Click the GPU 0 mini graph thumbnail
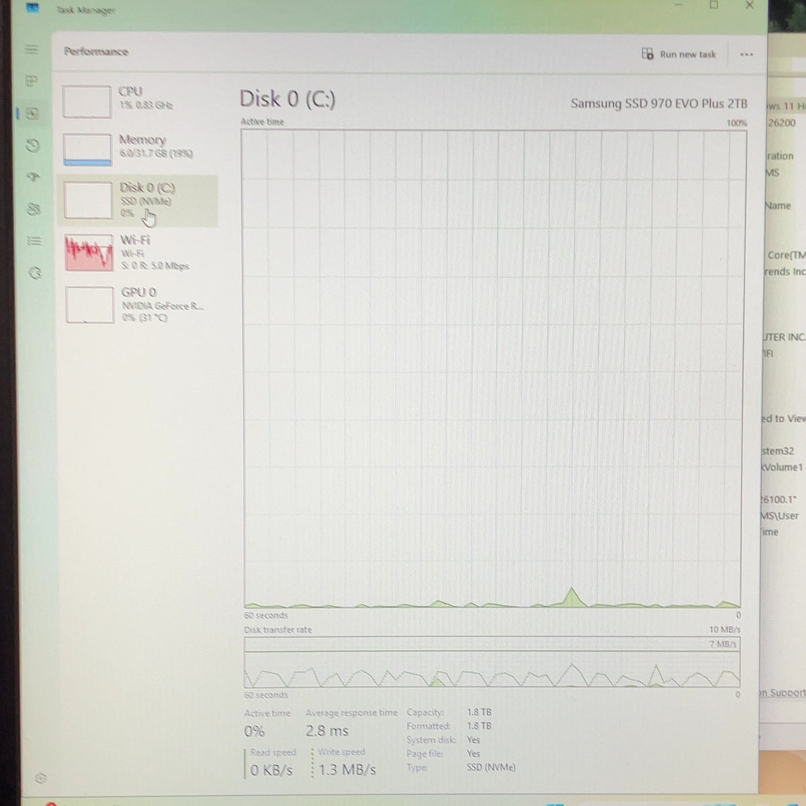This screenshot has width=806, height=806. click(89, 305)
